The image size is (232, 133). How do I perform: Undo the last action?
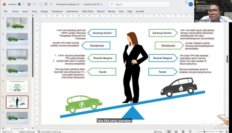point(34,4)
